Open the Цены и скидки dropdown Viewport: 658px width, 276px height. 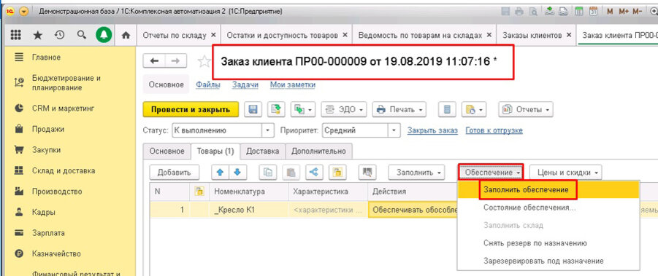pyautogui.click(x=566, y=173)
